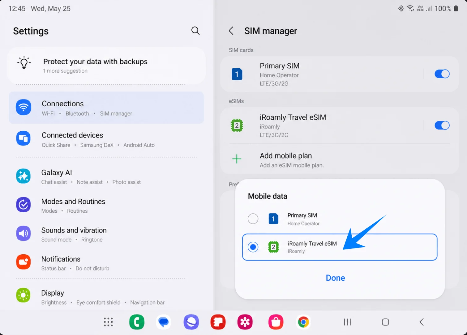The width and height of the screenshot is (467, 335).
Task: Toggle off the iRoamly Travel eSIM switch
Action: [442, 125]
